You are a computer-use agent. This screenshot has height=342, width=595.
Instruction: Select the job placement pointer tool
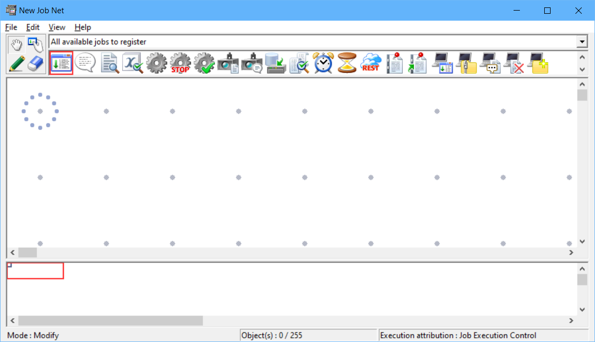tap(35, 45)
